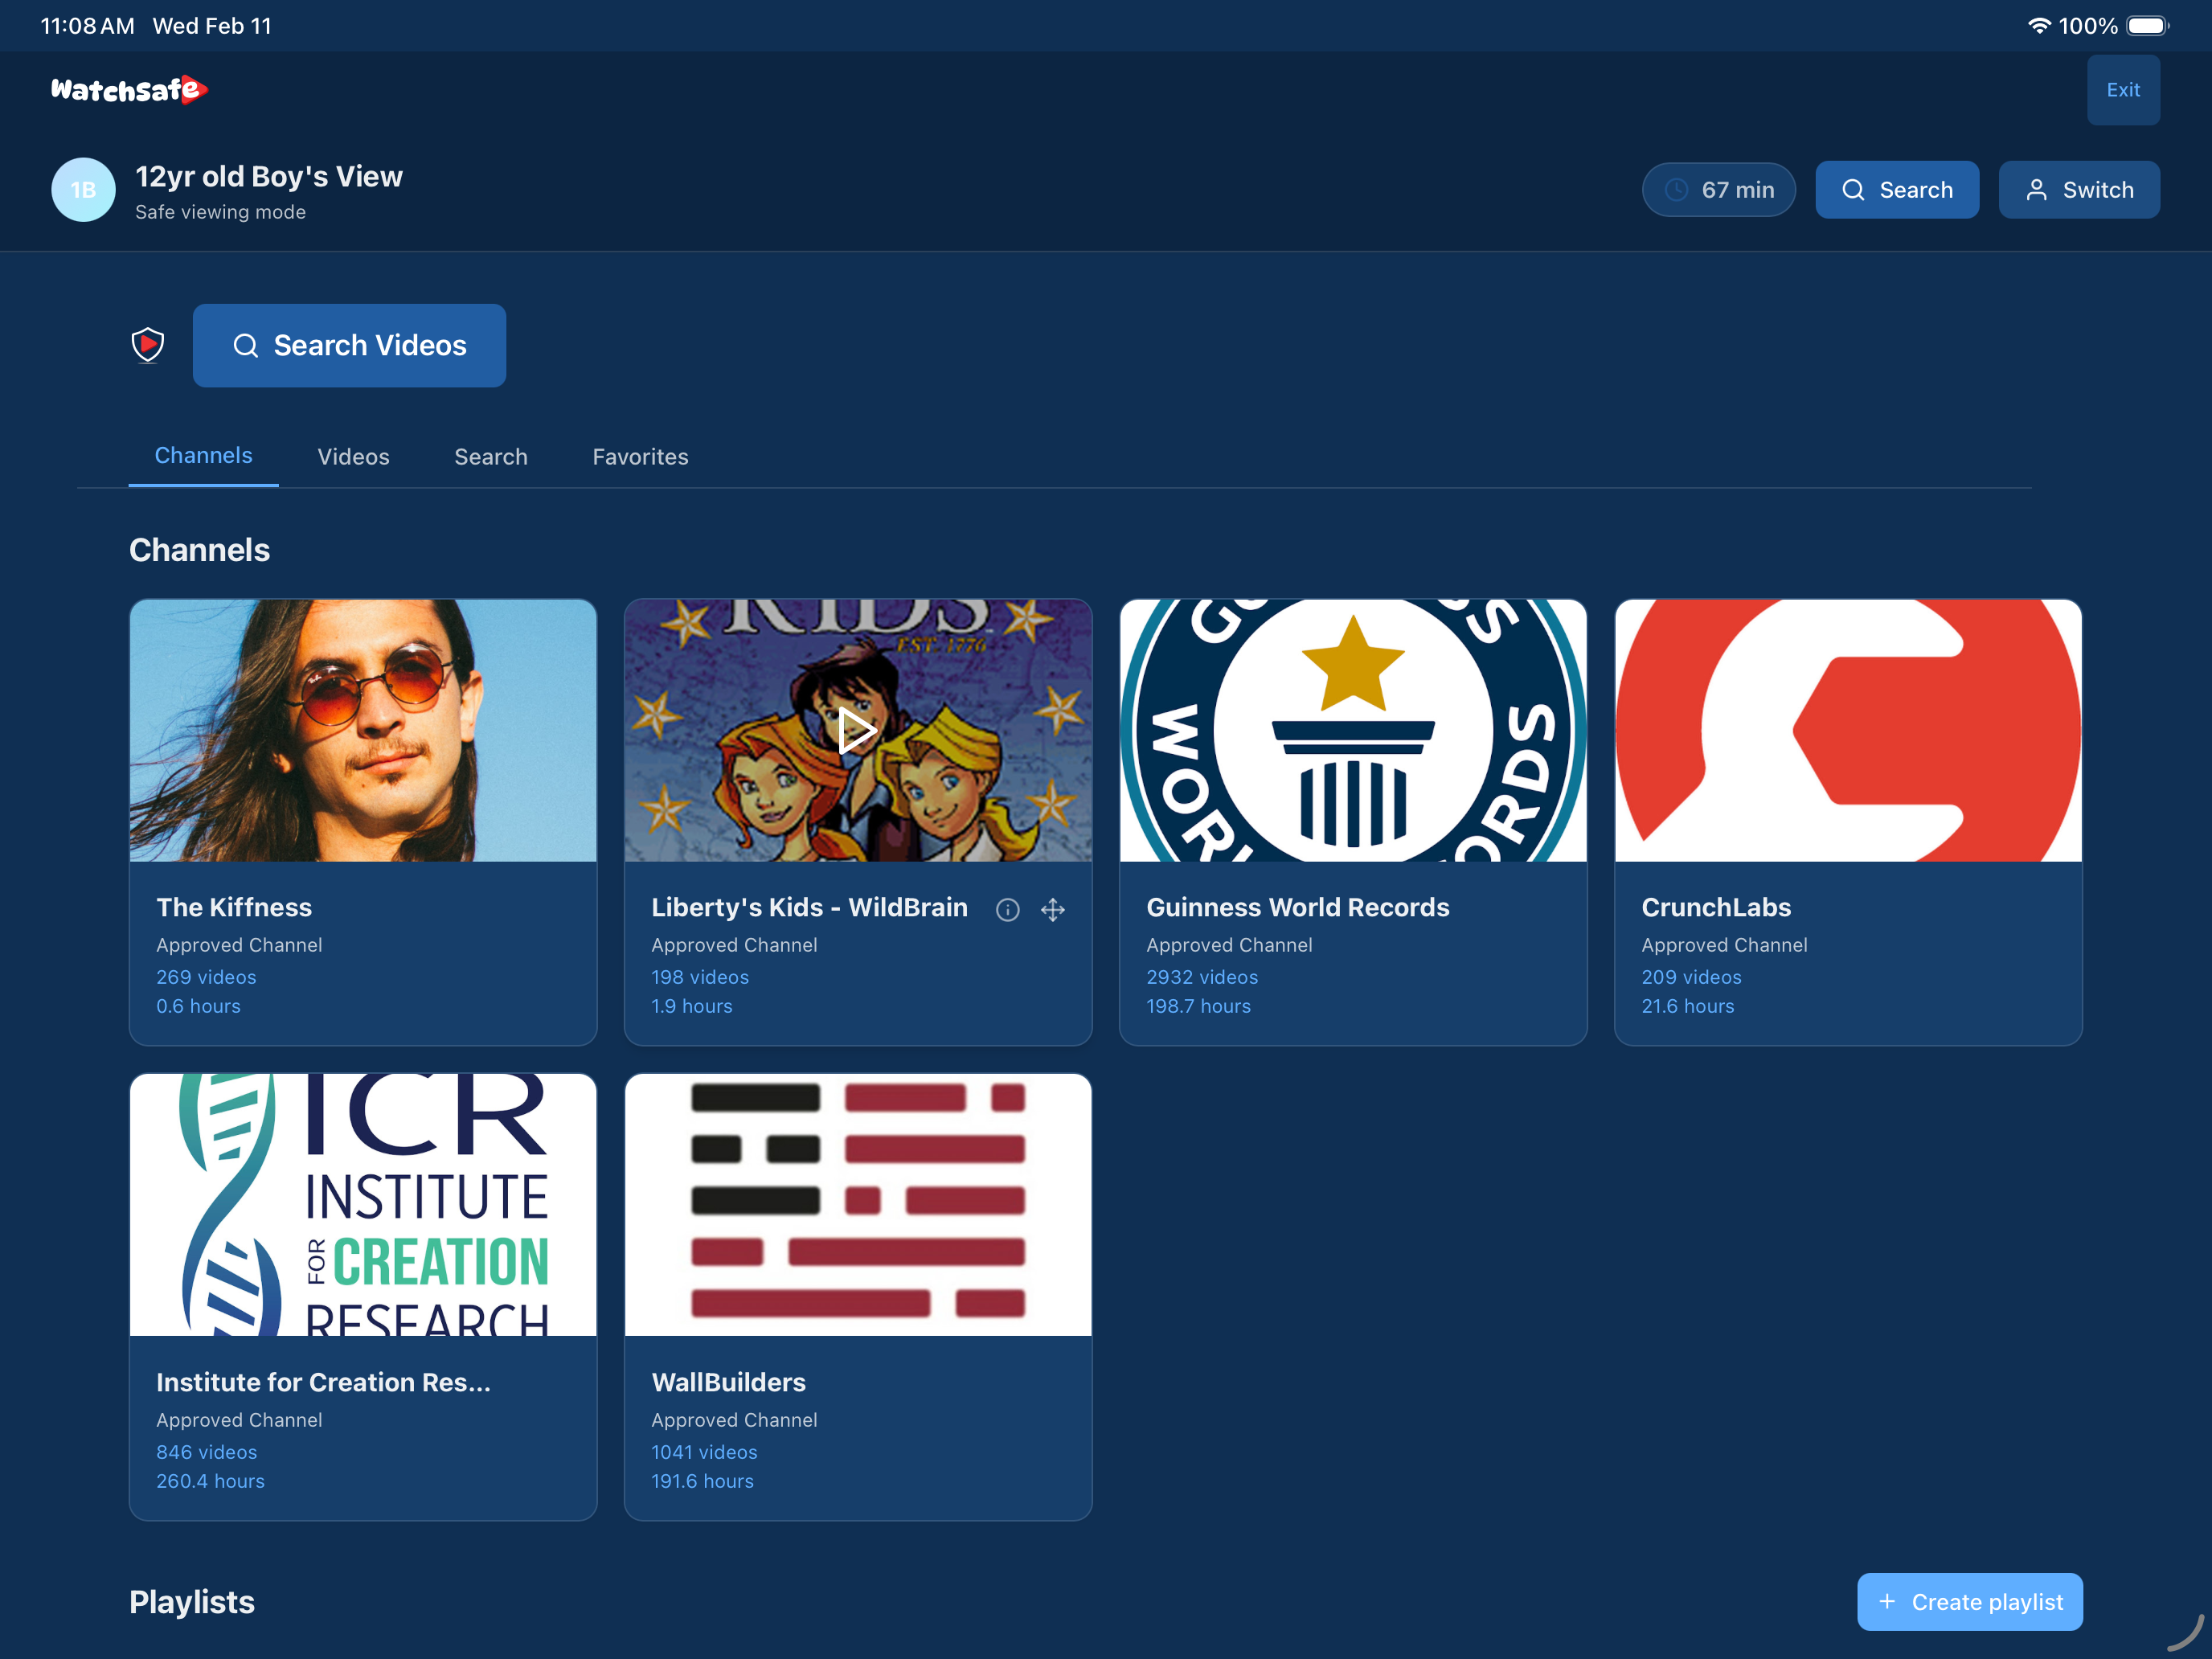This screenshot has width=2212, height=1659.
Task: Exit the child view
Action: pos(2123,90)
